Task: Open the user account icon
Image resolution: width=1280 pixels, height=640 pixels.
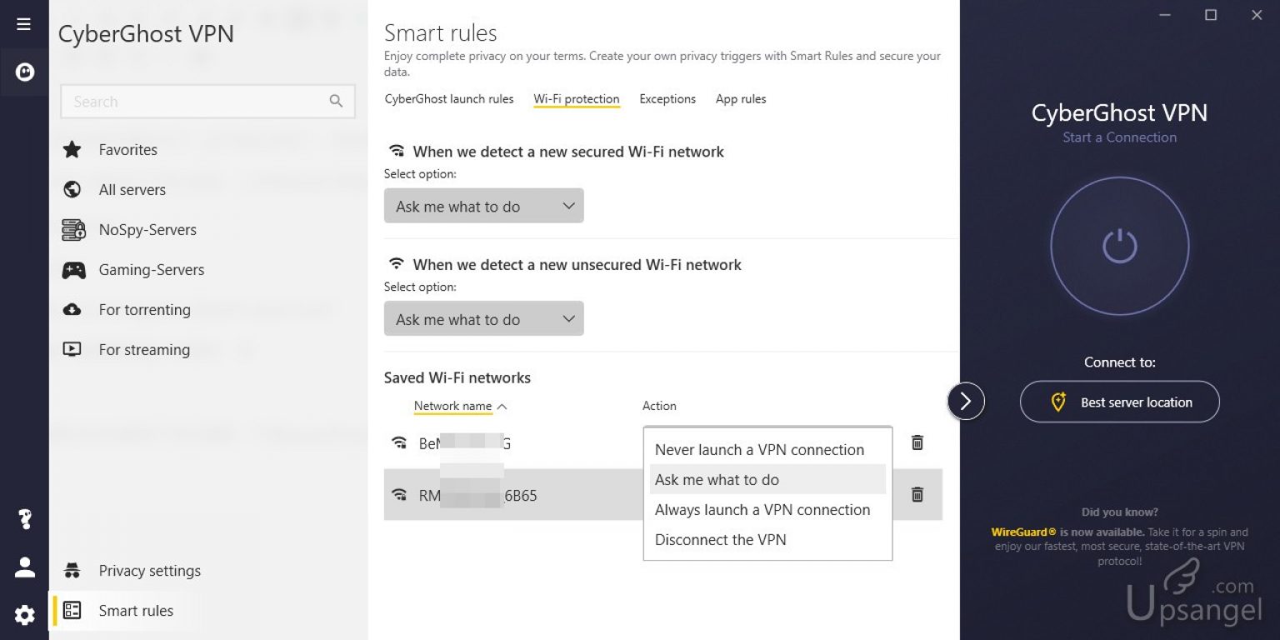Action: (x=24, y=567)
